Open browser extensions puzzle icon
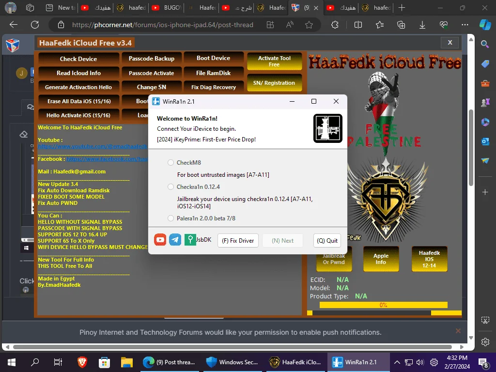Viewport: 496px width, 372px height. pos(335,25)
